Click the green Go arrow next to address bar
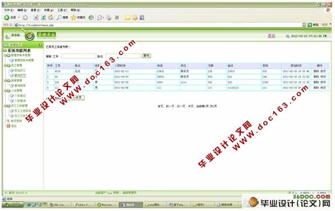 (x=310, y=25)
